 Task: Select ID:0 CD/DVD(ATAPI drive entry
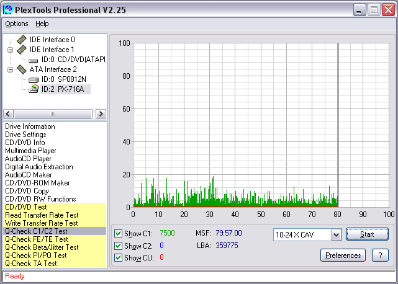(73, 60)
